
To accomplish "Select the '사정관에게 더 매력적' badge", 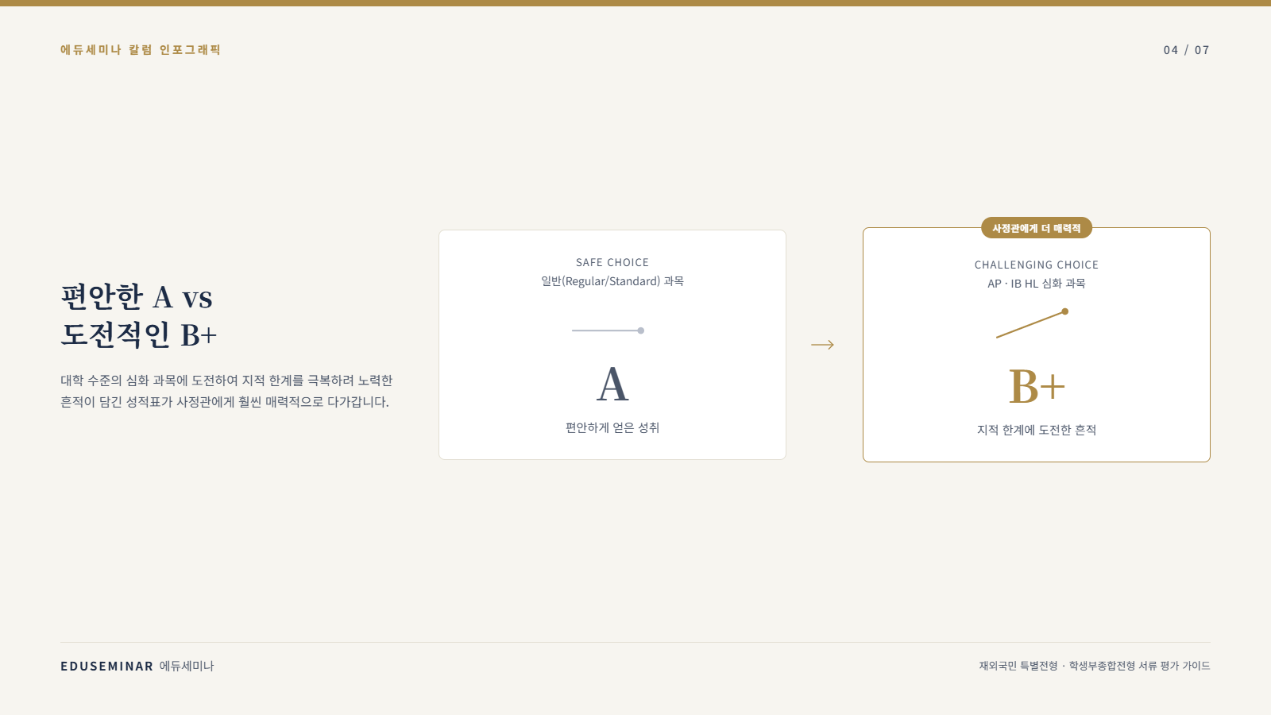I will pos(1037,228).
